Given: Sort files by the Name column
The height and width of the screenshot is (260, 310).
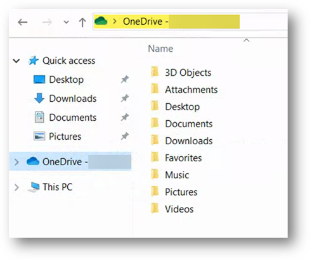Looking at the screenshot, I should pos(160,49).
